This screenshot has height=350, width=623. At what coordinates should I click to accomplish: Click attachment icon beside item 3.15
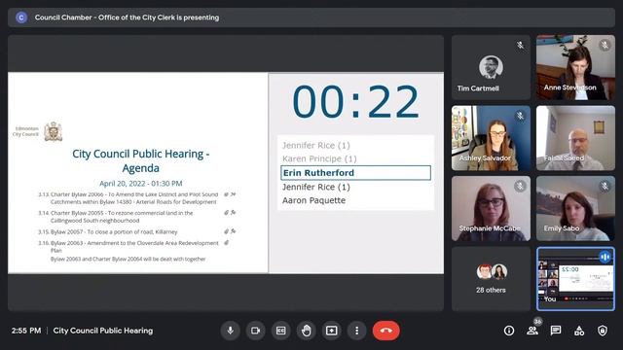tap(226, 231)
